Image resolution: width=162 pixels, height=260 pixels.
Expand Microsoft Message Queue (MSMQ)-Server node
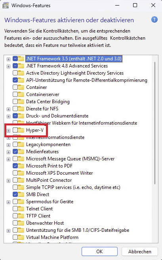pos(8,159)
